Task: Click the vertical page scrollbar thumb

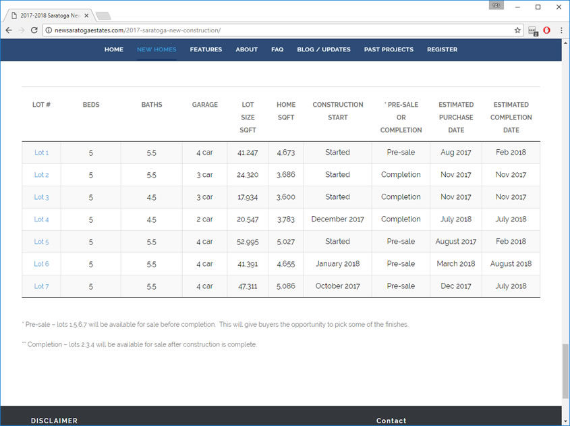Action: 565,371
